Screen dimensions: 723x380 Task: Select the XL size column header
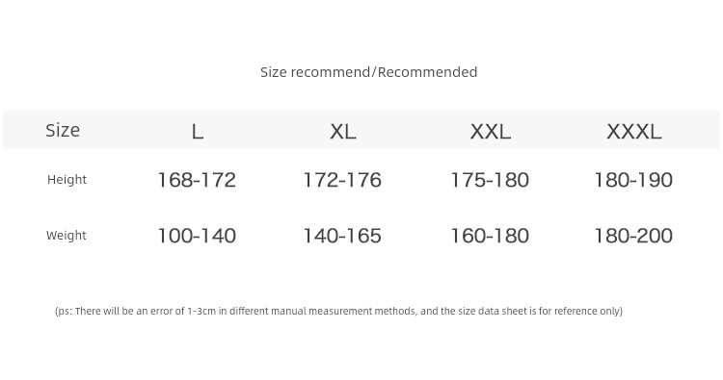click(x=342, y=132)
